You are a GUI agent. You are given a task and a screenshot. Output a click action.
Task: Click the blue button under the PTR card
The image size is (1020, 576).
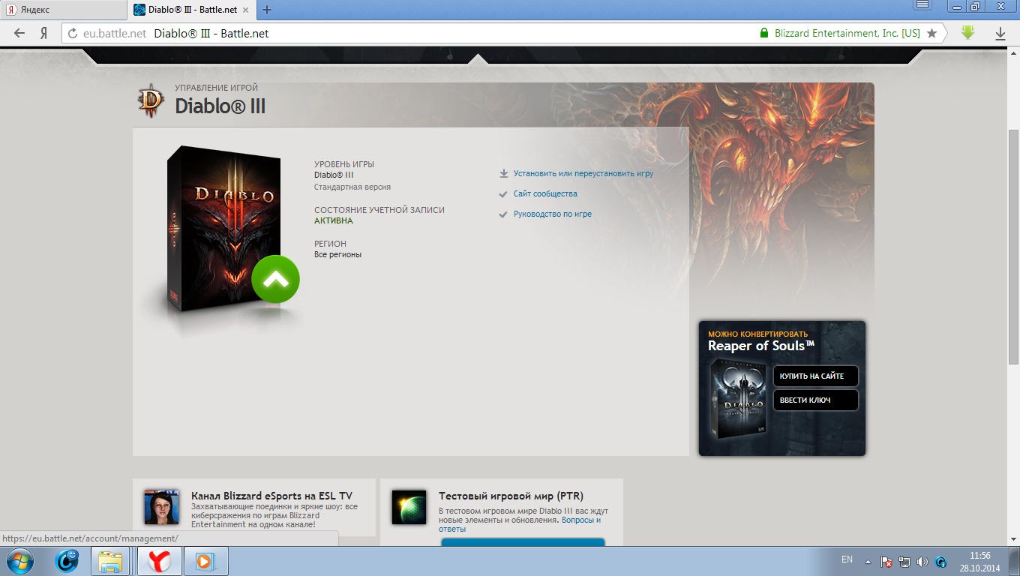pyautogui.click(x=523, y=541)
